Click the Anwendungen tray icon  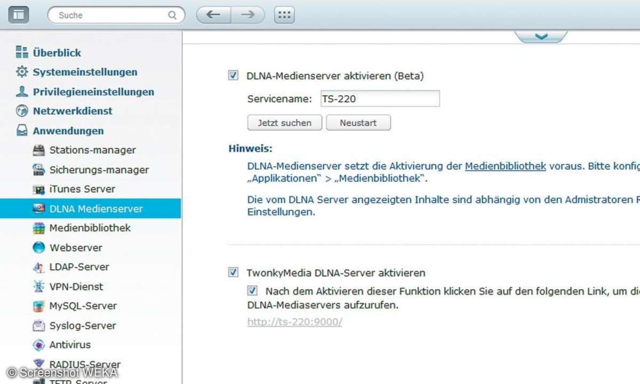pos(22,131)
